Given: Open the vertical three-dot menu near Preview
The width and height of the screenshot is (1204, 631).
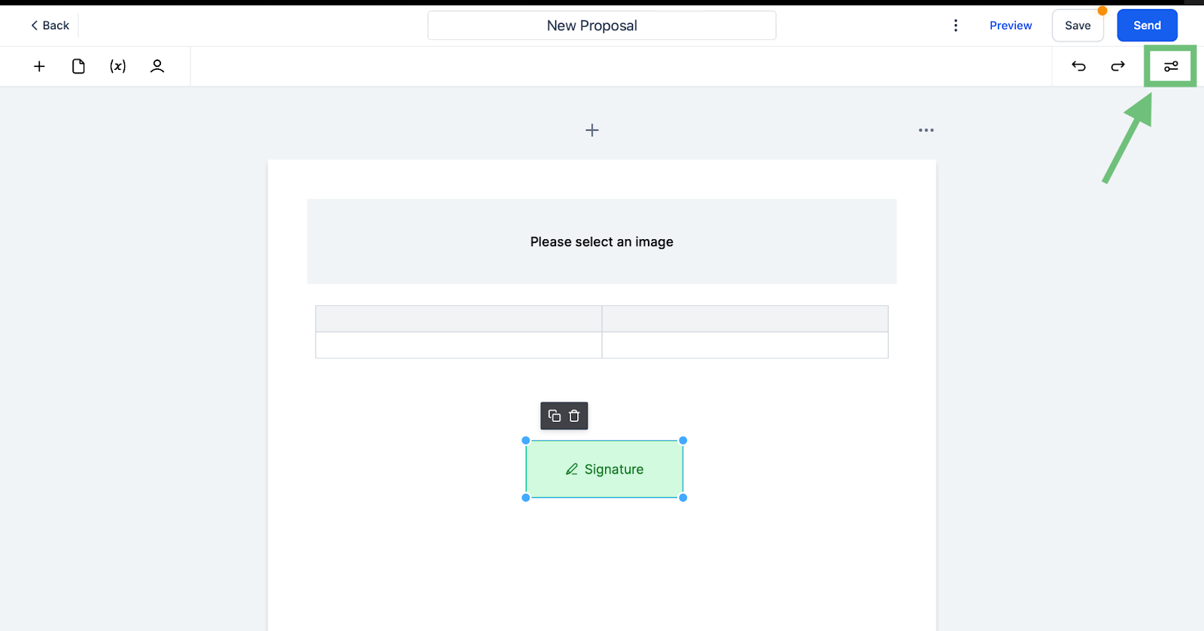Looking at the screenshot, I should coord(956,26).
